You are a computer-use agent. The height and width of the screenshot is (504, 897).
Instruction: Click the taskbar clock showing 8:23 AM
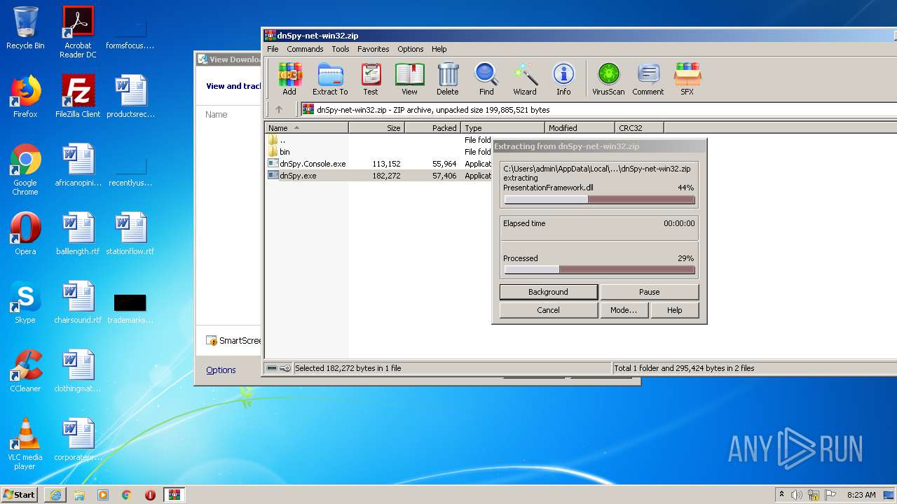861,495
